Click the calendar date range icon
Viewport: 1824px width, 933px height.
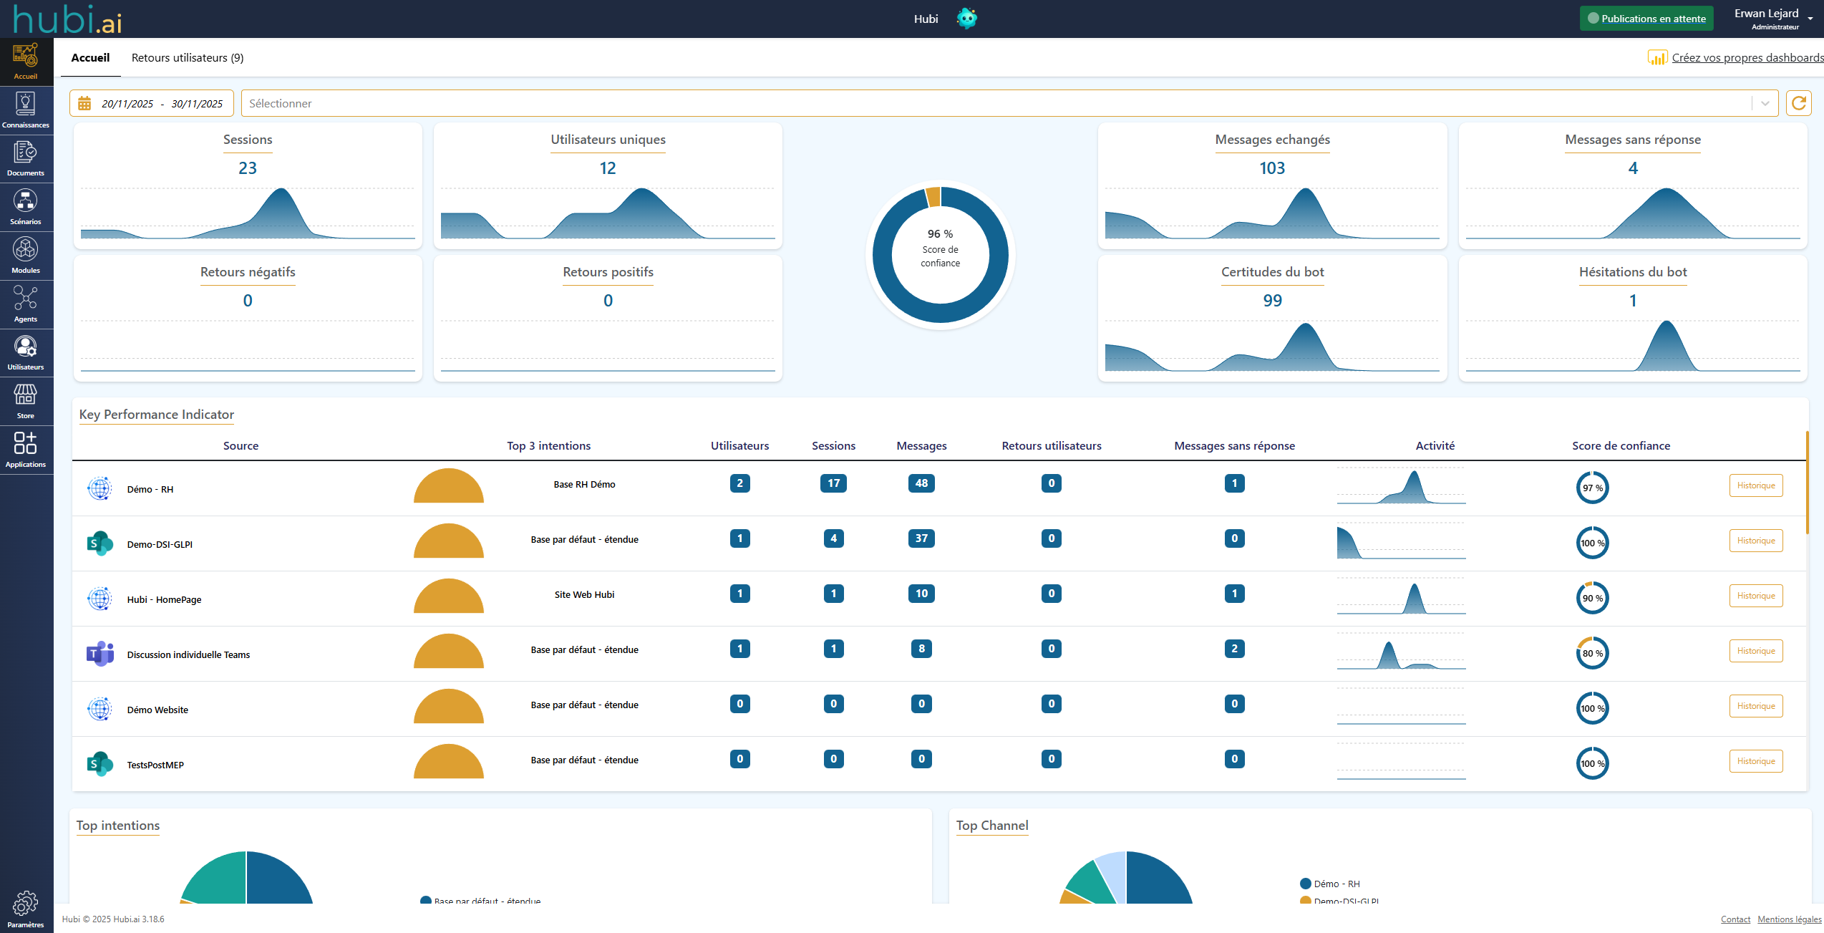pos(84,104)
